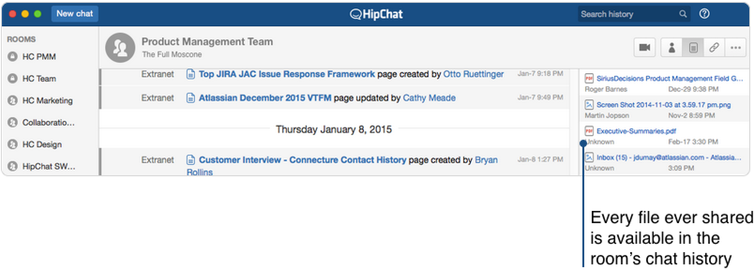Click the HC Marketing room icon

tap(13, 101)
